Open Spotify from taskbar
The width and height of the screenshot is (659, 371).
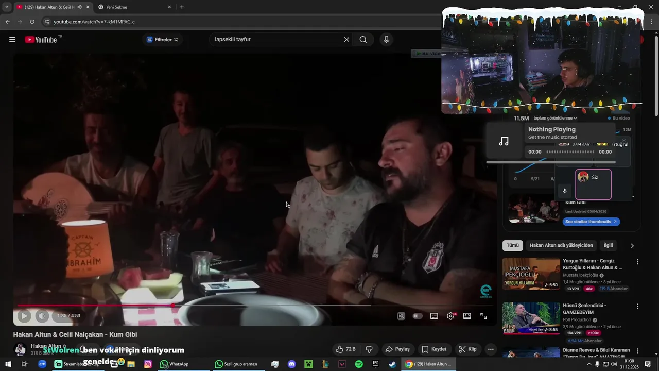(359, 364)
